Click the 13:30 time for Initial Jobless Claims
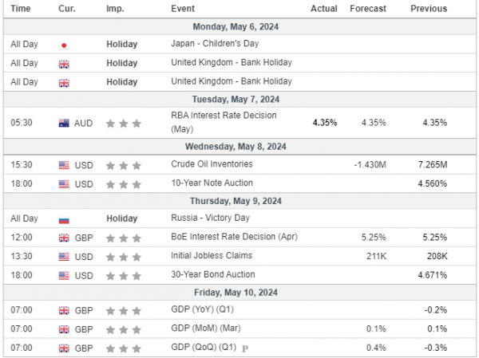Image resolution: width=479 pixels, height=358 pixels. (22, 257)
